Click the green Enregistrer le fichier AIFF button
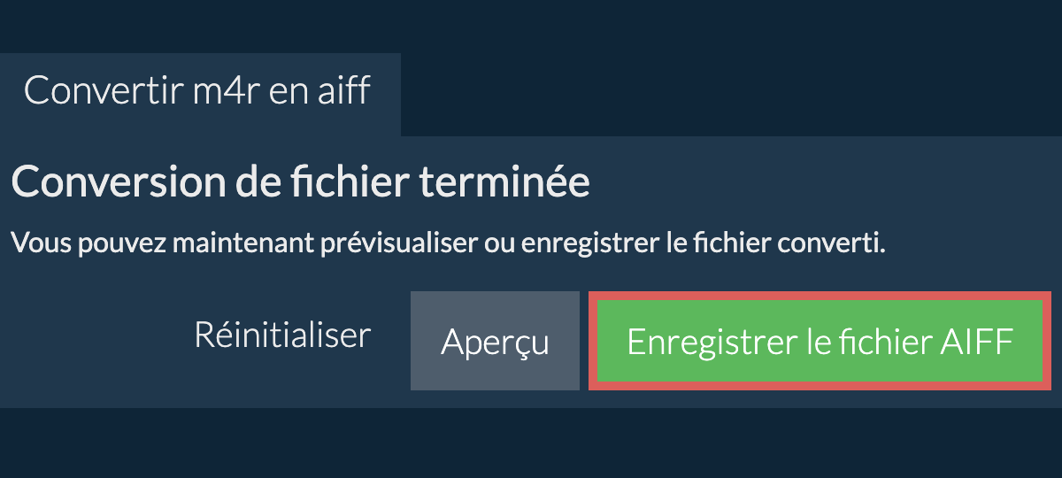This screenshot has height=478, width=1062. click(820, 342)
